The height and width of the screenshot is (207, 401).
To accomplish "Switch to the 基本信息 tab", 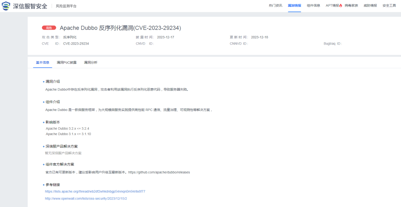I will click(42, 62).
